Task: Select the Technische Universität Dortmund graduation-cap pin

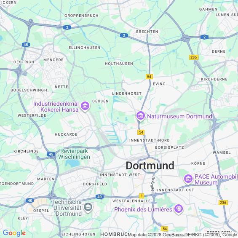Action: coord(88,207)
